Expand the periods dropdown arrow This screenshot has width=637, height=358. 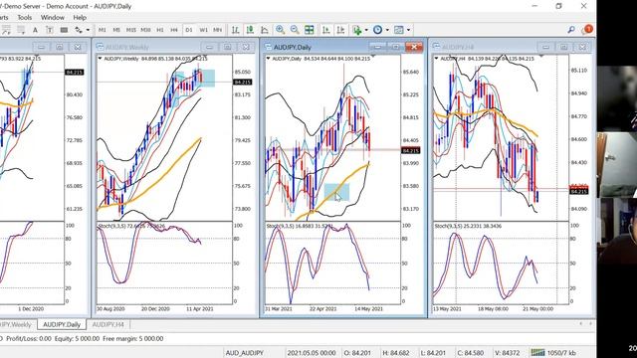click(387, 30)
